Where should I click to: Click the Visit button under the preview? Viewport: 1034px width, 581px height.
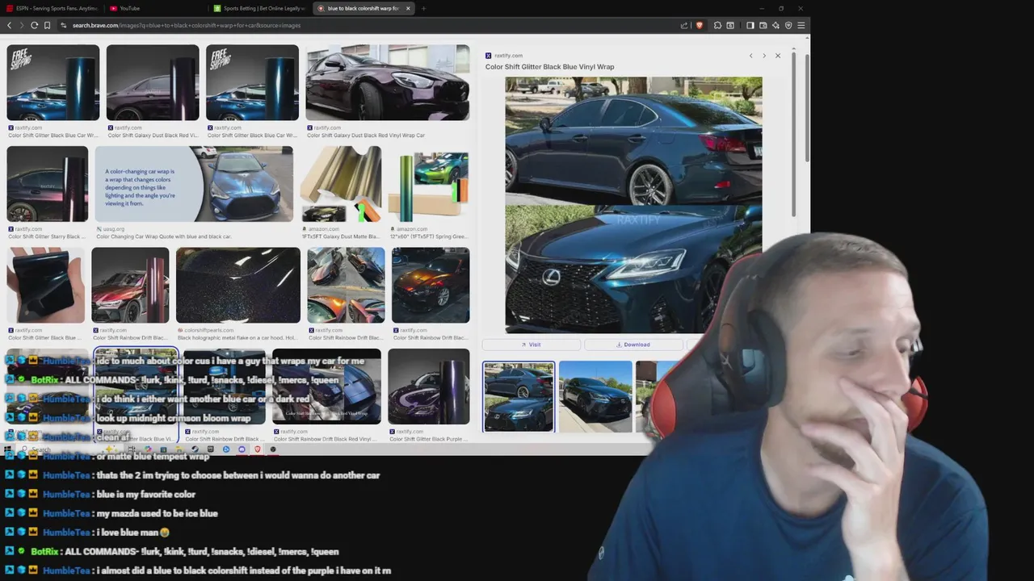coord(531,345)
